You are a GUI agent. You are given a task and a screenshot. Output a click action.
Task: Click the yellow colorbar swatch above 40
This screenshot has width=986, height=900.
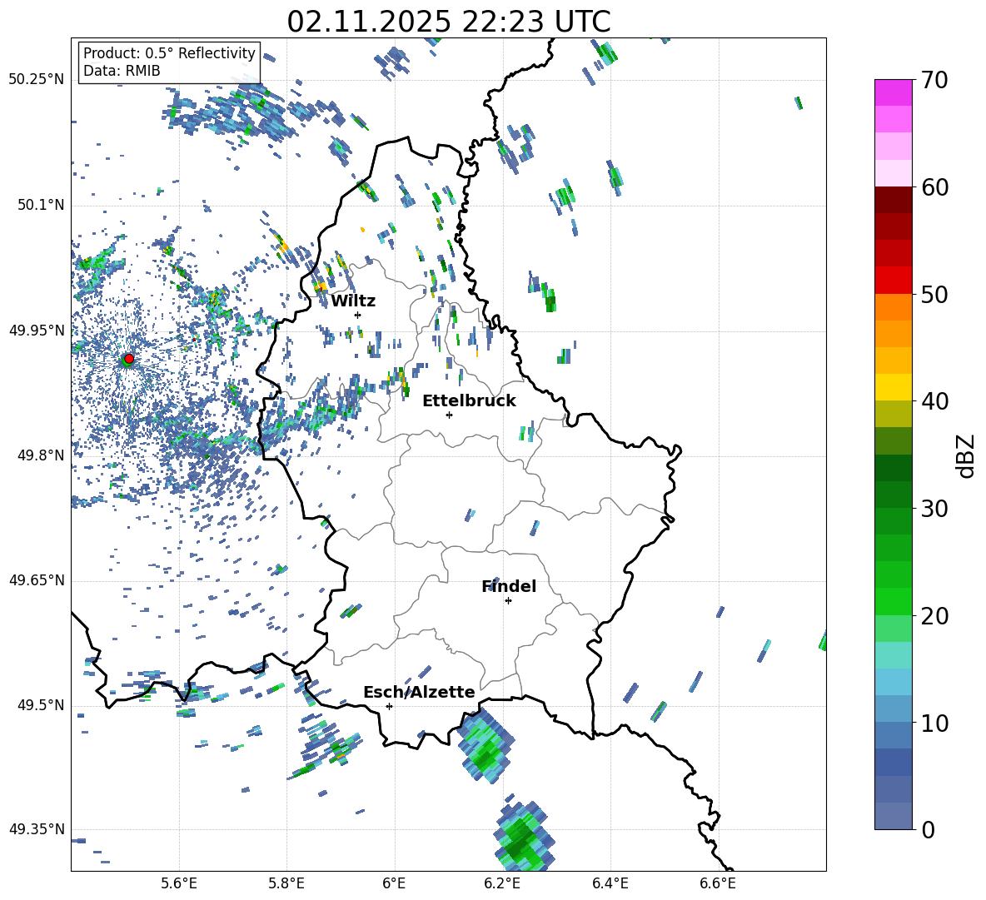[893, 387]
